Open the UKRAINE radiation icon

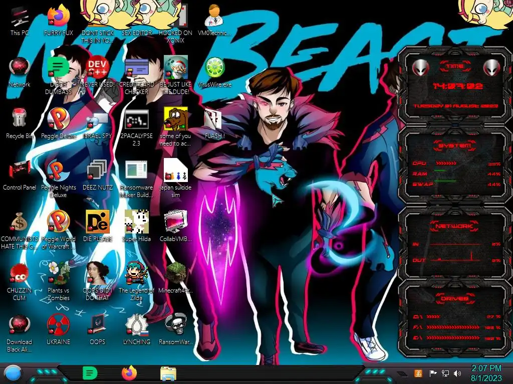(58, 330)
